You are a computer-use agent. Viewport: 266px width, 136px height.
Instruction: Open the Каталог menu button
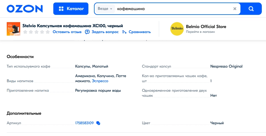[x=71, y=9]
